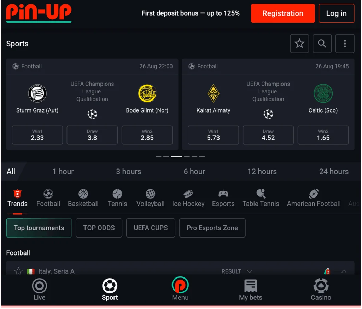Open favorites with the star icon
This screenshot has width=362, height=309.
299,44
